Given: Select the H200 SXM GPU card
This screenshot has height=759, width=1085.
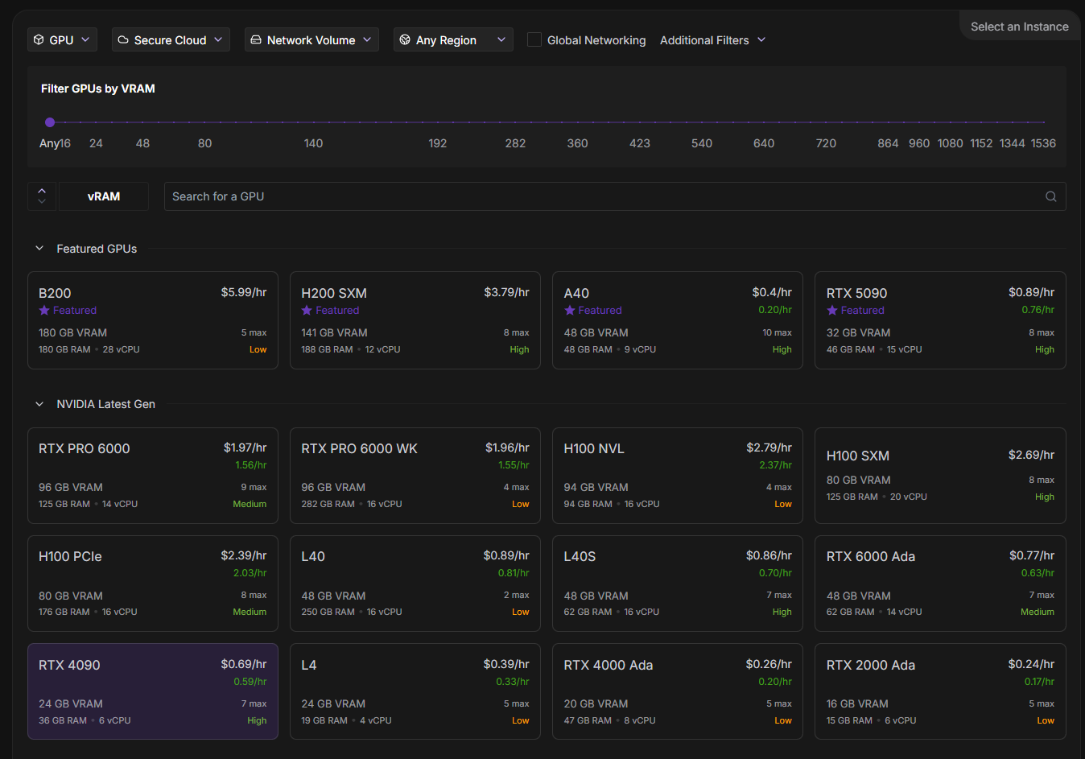Looking at the screenshot, I should tap(415, 320).
